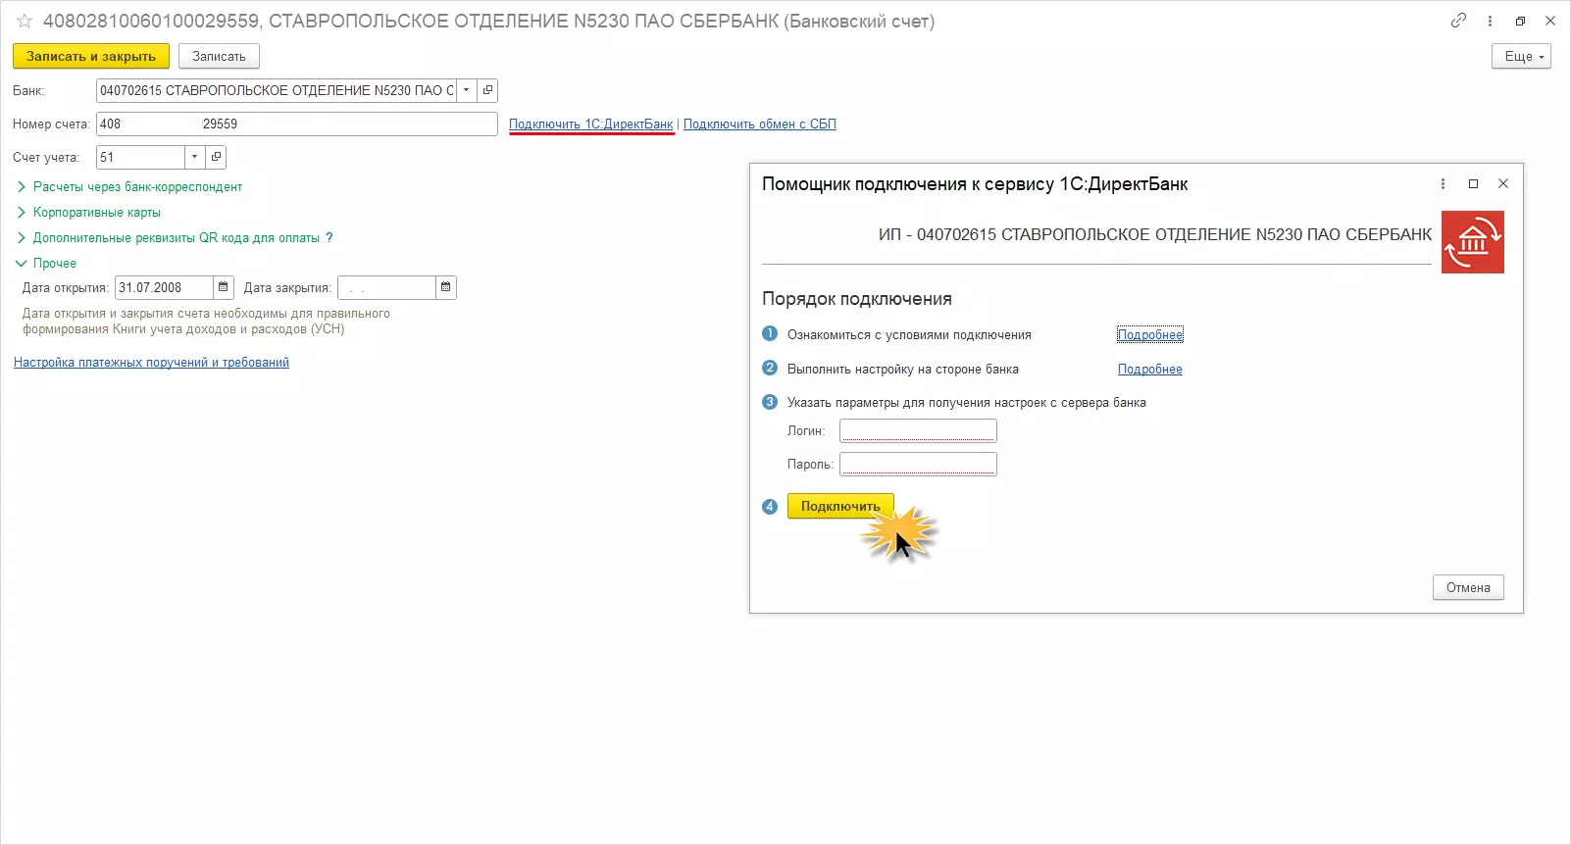Open main window three-dot options menu
This screenshot has height=845, width=1571.
coord(1490,21)
